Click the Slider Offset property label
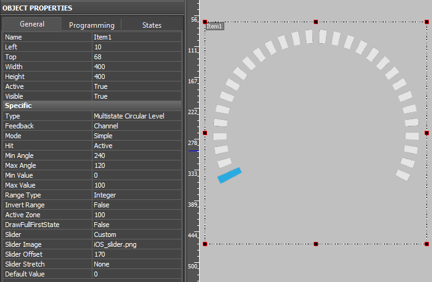 click(x=23, y=254)
